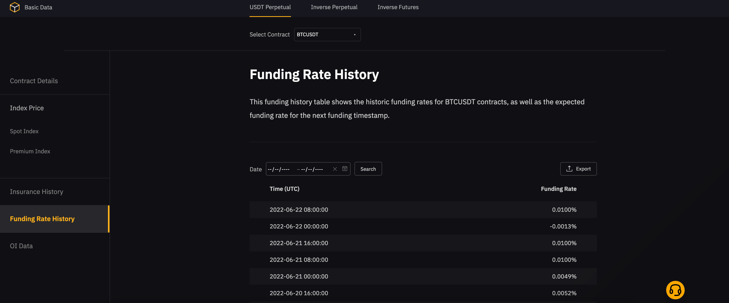Click the Search button

(368, 169)
